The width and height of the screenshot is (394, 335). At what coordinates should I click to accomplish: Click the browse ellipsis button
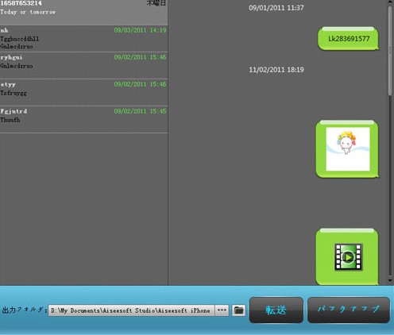(x=222, y=310)
